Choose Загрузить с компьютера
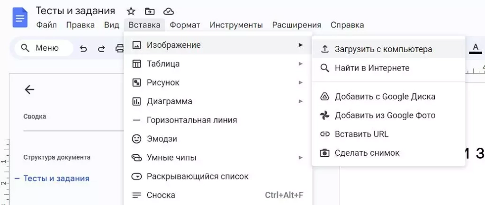485x205 pixels. (388, 49)
